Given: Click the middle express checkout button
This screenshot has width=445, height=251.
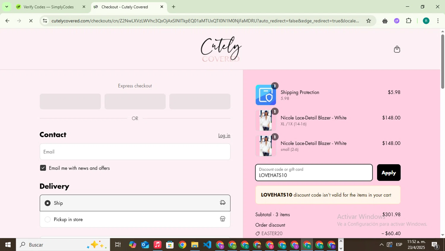Looking at the screenshot, I should pyautogui.click(x=135, y=101).
